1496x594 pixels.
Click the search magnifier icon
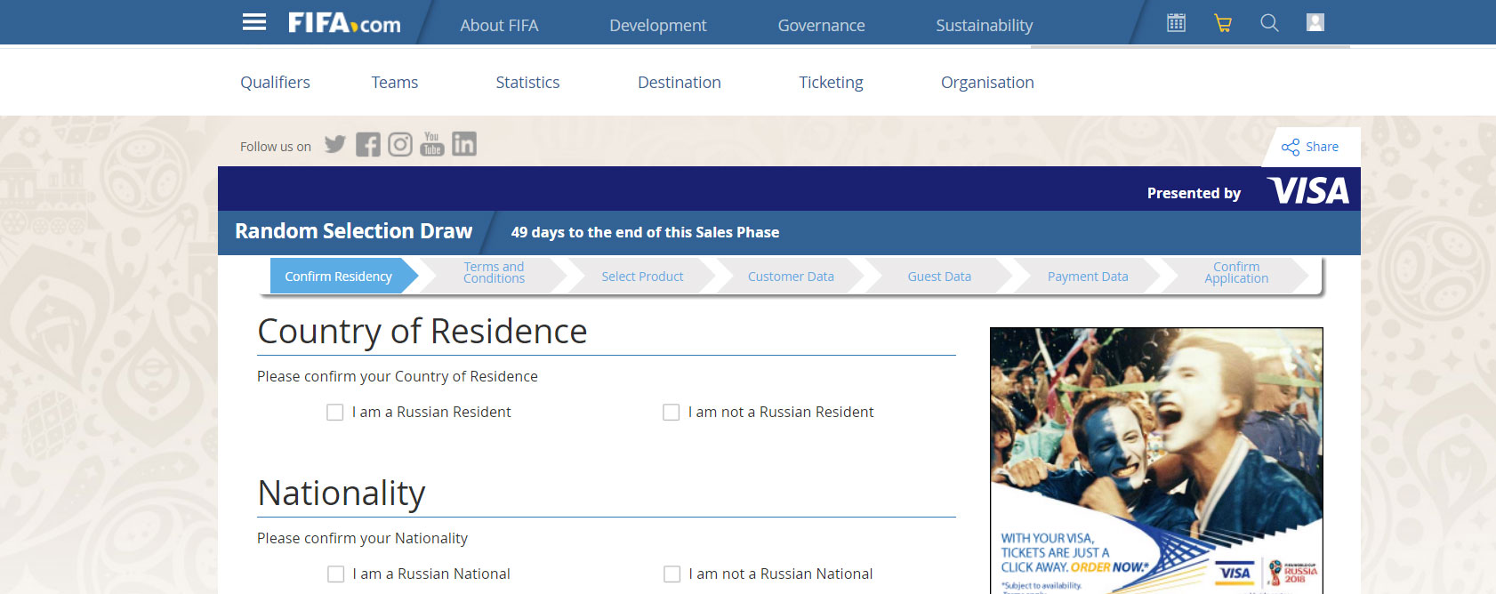pos(1269,23)
